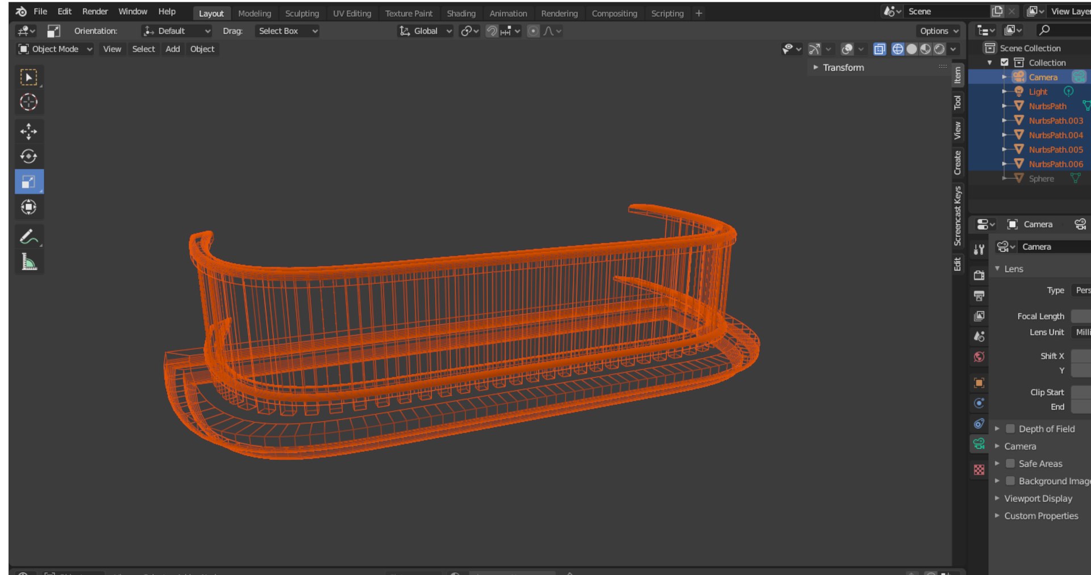Image resolution: width=1091 pixels, height=575 pixels.
Task: Open the Render menu
Action: (x=95, y=11)
